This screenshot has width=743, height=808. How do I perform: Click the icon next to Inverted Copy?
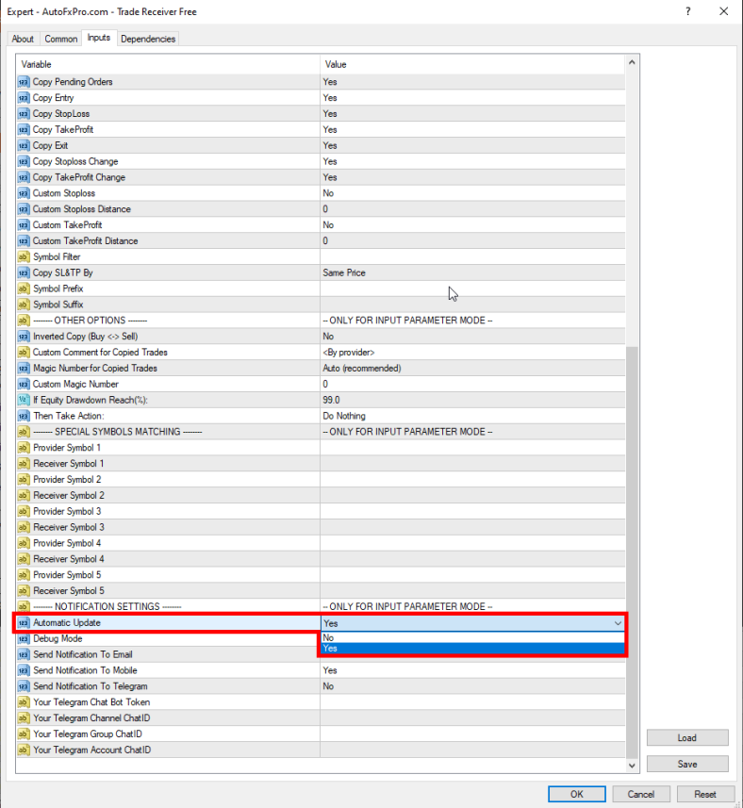click(x=24, y=337)
